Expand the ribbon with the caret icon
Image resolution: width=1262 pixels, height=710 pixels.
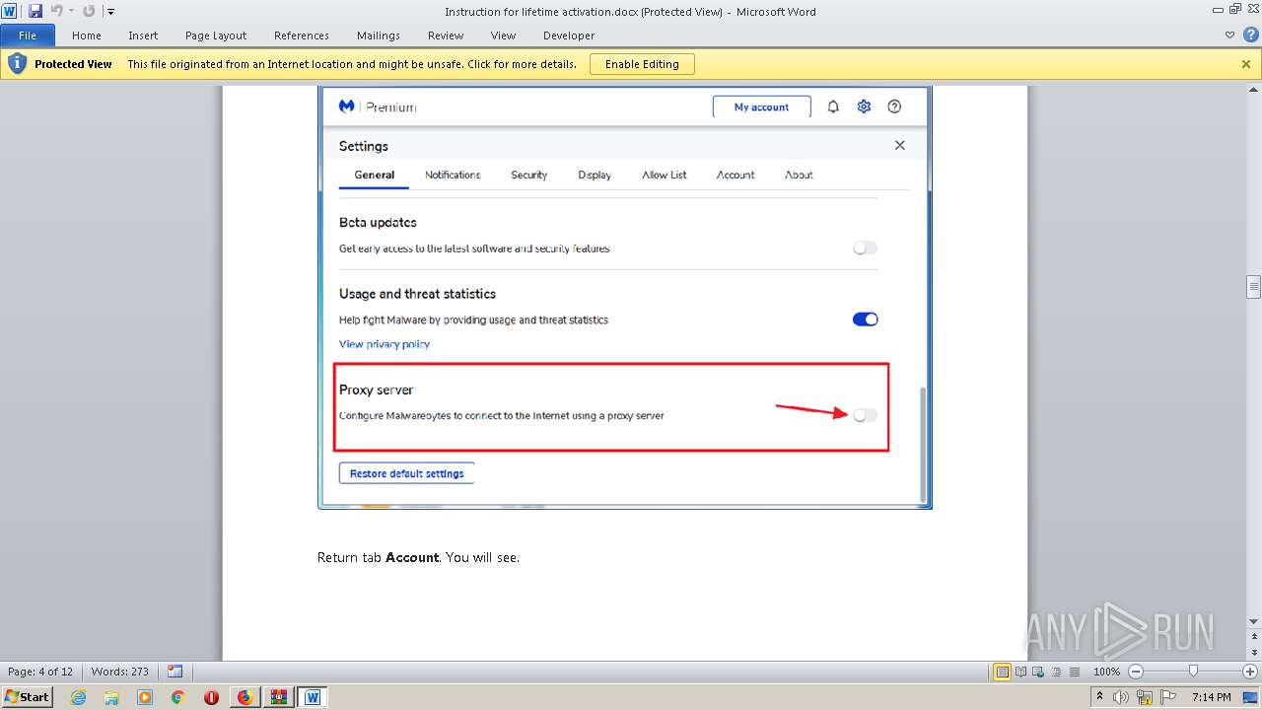[x=1229, y=35]
